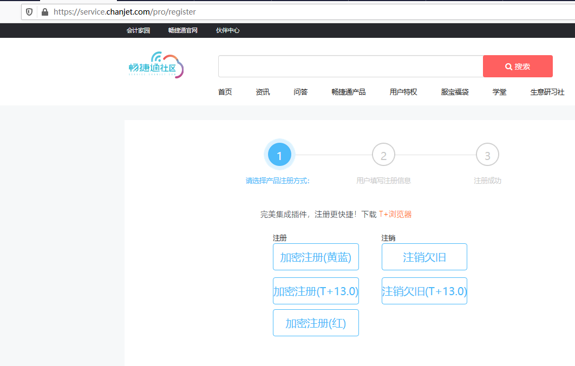This screenshot has width=575, height=366.
Task: Select step 1 circle in the progress bar
Action: click(x=279, y=155)
